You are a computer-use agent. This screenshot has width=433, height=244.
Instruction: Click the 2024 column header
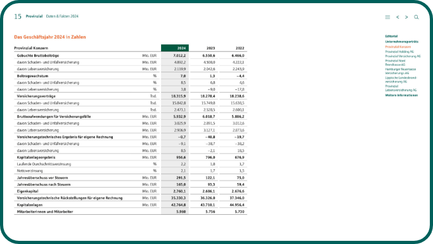pos(175,48)
